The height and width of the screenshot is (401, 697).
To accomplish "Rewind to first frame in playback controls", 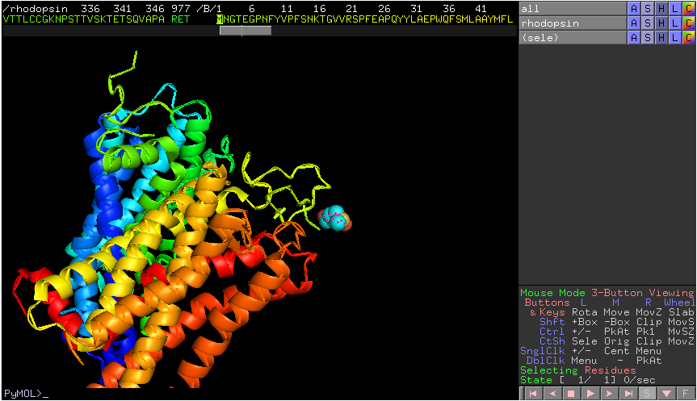I will (533, 394).
